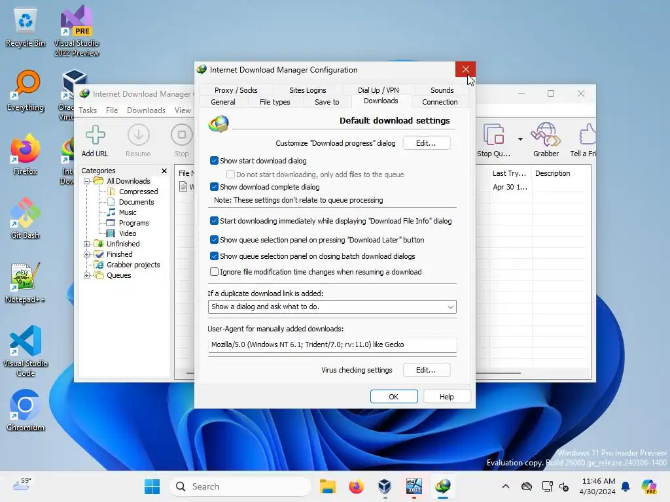Click the Windows Start button
670x502 pixels.
point(152,486)
